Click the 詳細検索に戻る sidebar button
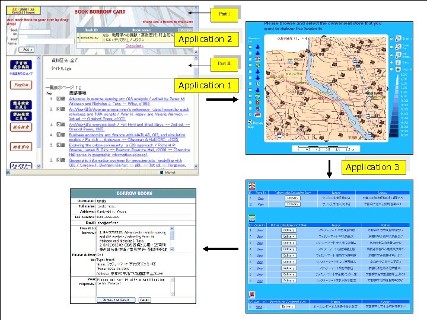The width and height of the screenshot is (427, 320). click(x=21, y=116)
